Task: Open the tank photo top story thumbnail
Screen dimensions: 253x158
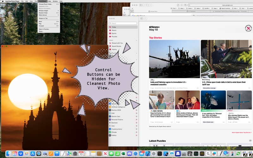Action: [175, 59]
